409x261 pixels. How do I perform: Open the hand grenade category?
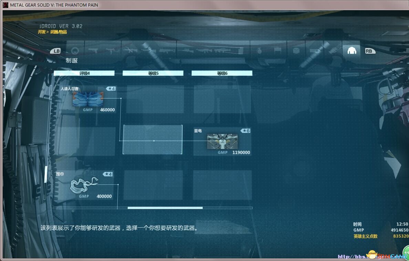259,50
